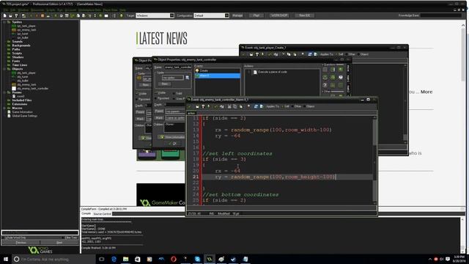Open the Configuration dropdown
Screen dimensions: 469x264
coord(226,15)
